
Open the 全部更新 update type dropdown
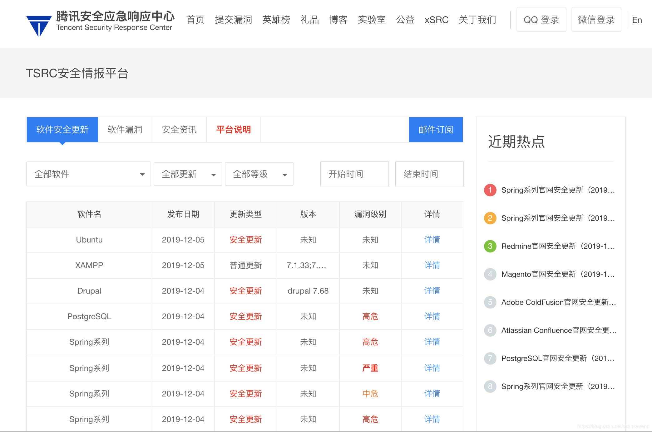click(x=188, y=174)
